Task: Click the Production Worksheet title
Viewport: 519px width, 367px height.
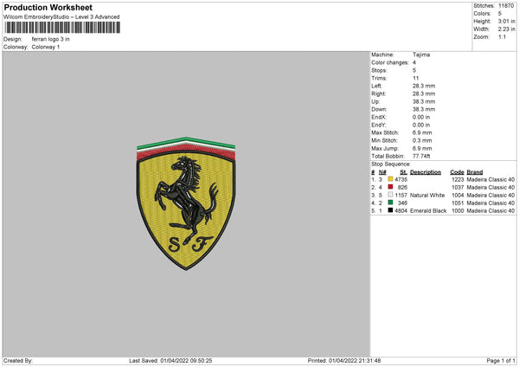Action: (x=48, y=7)
